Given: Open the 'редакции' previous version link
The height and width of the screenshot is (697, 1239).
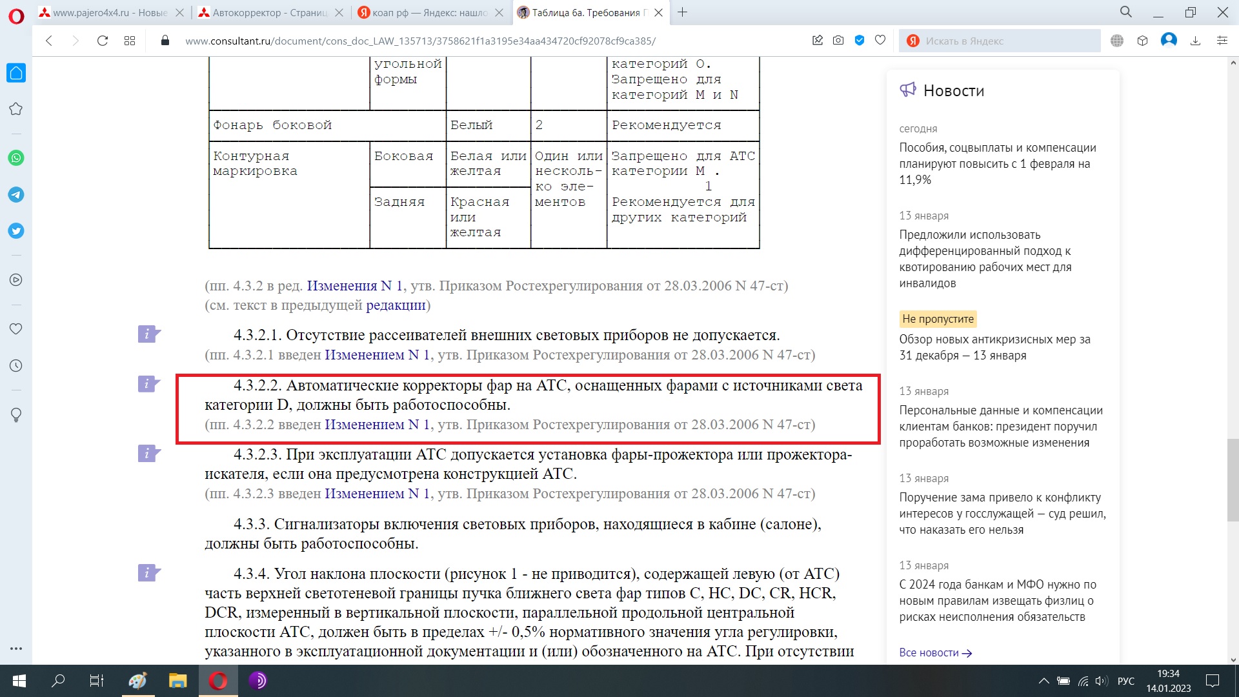Looking at the screenshot, I should tap(396, 305).
